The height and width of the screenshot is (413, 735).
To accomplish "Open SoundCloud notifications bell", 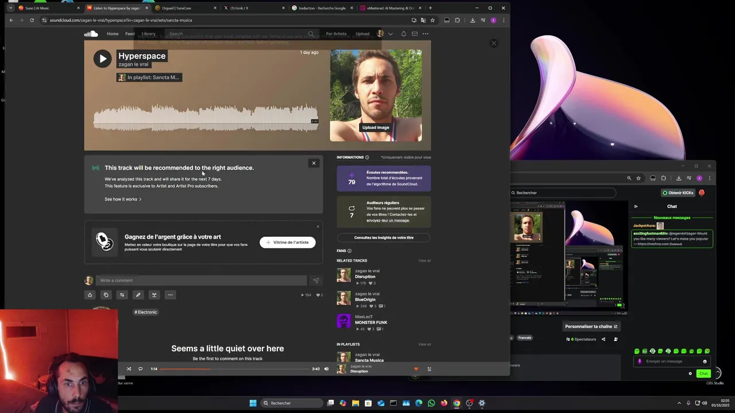I will click(x=404, y=34).
